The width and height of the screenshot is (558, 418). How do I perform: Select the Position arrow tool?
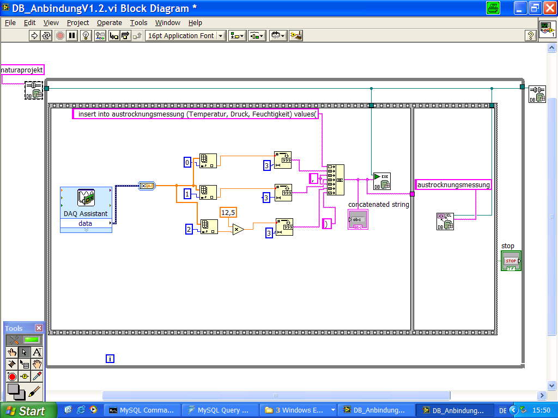24,352
